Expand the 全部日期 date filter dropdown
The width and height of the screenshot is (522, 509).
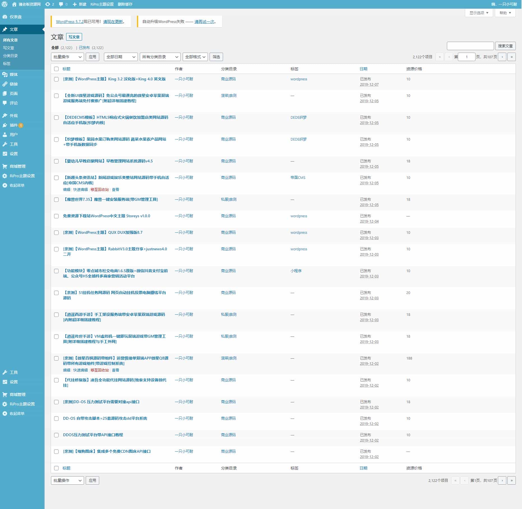click(120, 57)
